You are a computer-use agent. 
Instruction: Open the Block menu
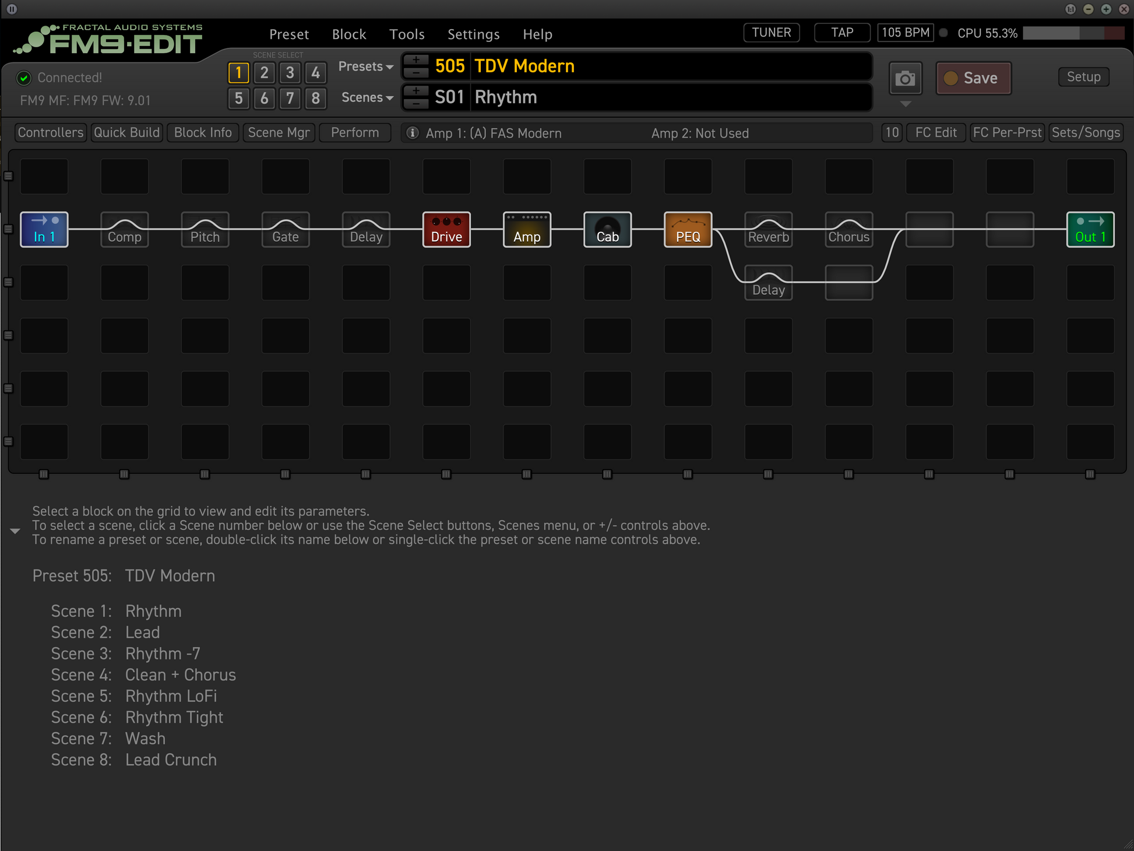click(x=349, y=34)
